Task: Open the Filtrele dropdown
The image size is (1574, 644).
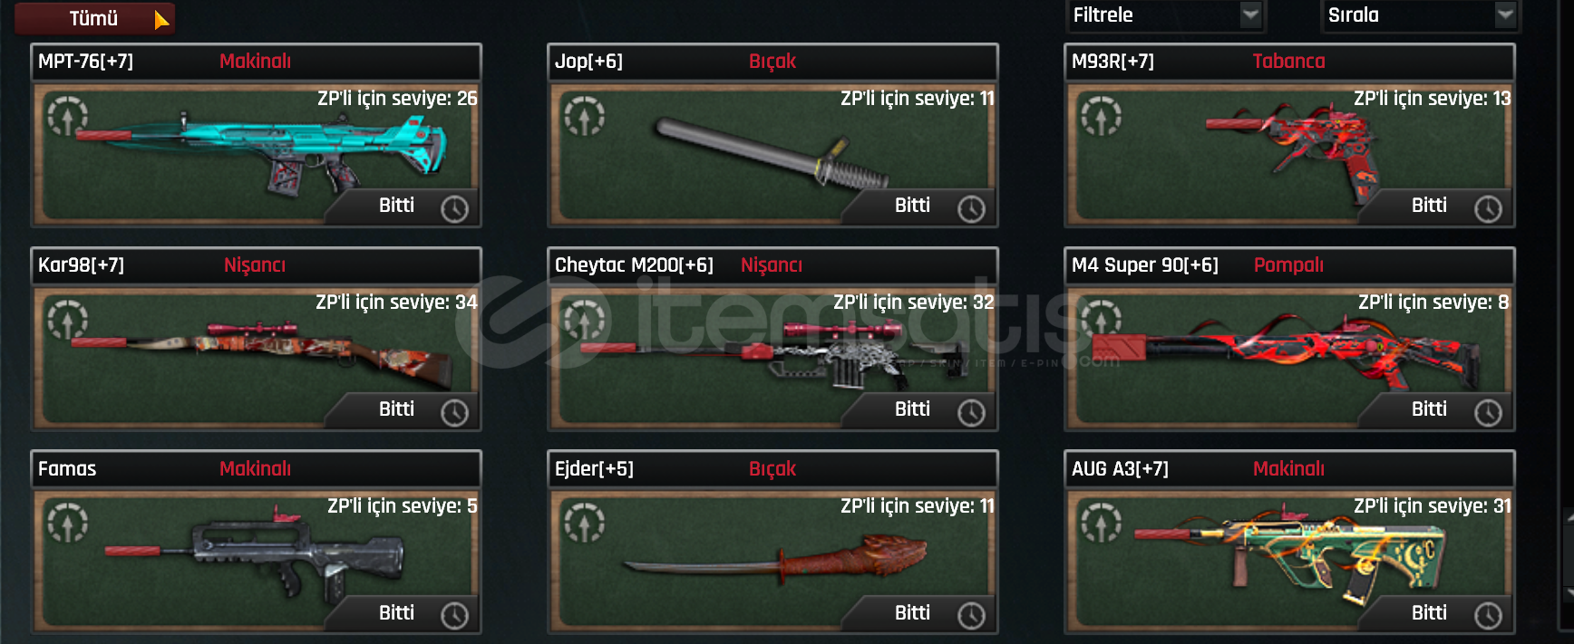Action: 1166,14
